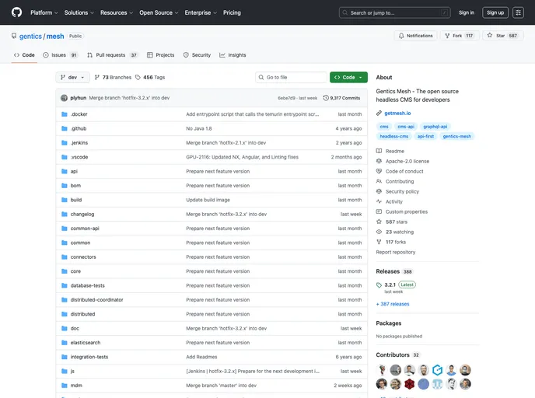Open the dev branch dropdown
This screenshot has height=398, width=535.
(x=72, y=78)
